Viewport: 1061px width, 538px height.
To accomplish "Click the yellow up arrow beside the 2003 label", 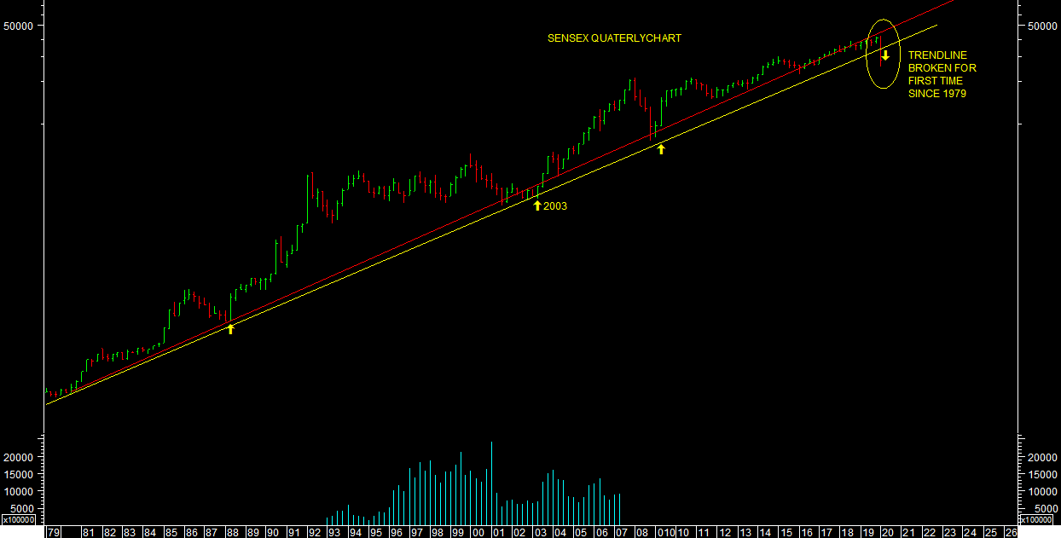I will [x=536, y=205].
